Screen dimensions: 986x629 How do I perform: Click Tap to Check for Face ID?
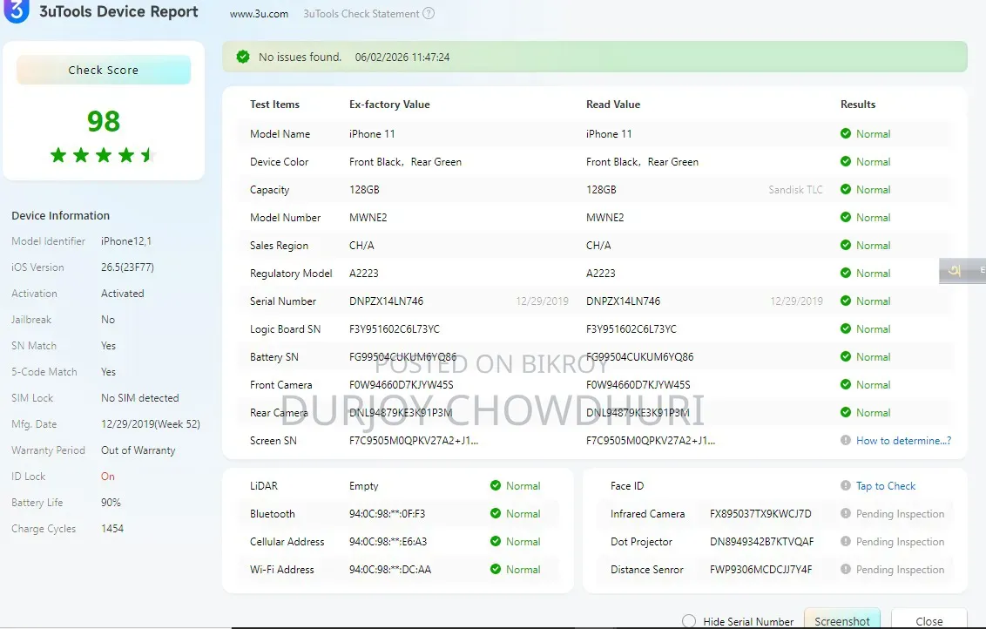tap(885, 485)
